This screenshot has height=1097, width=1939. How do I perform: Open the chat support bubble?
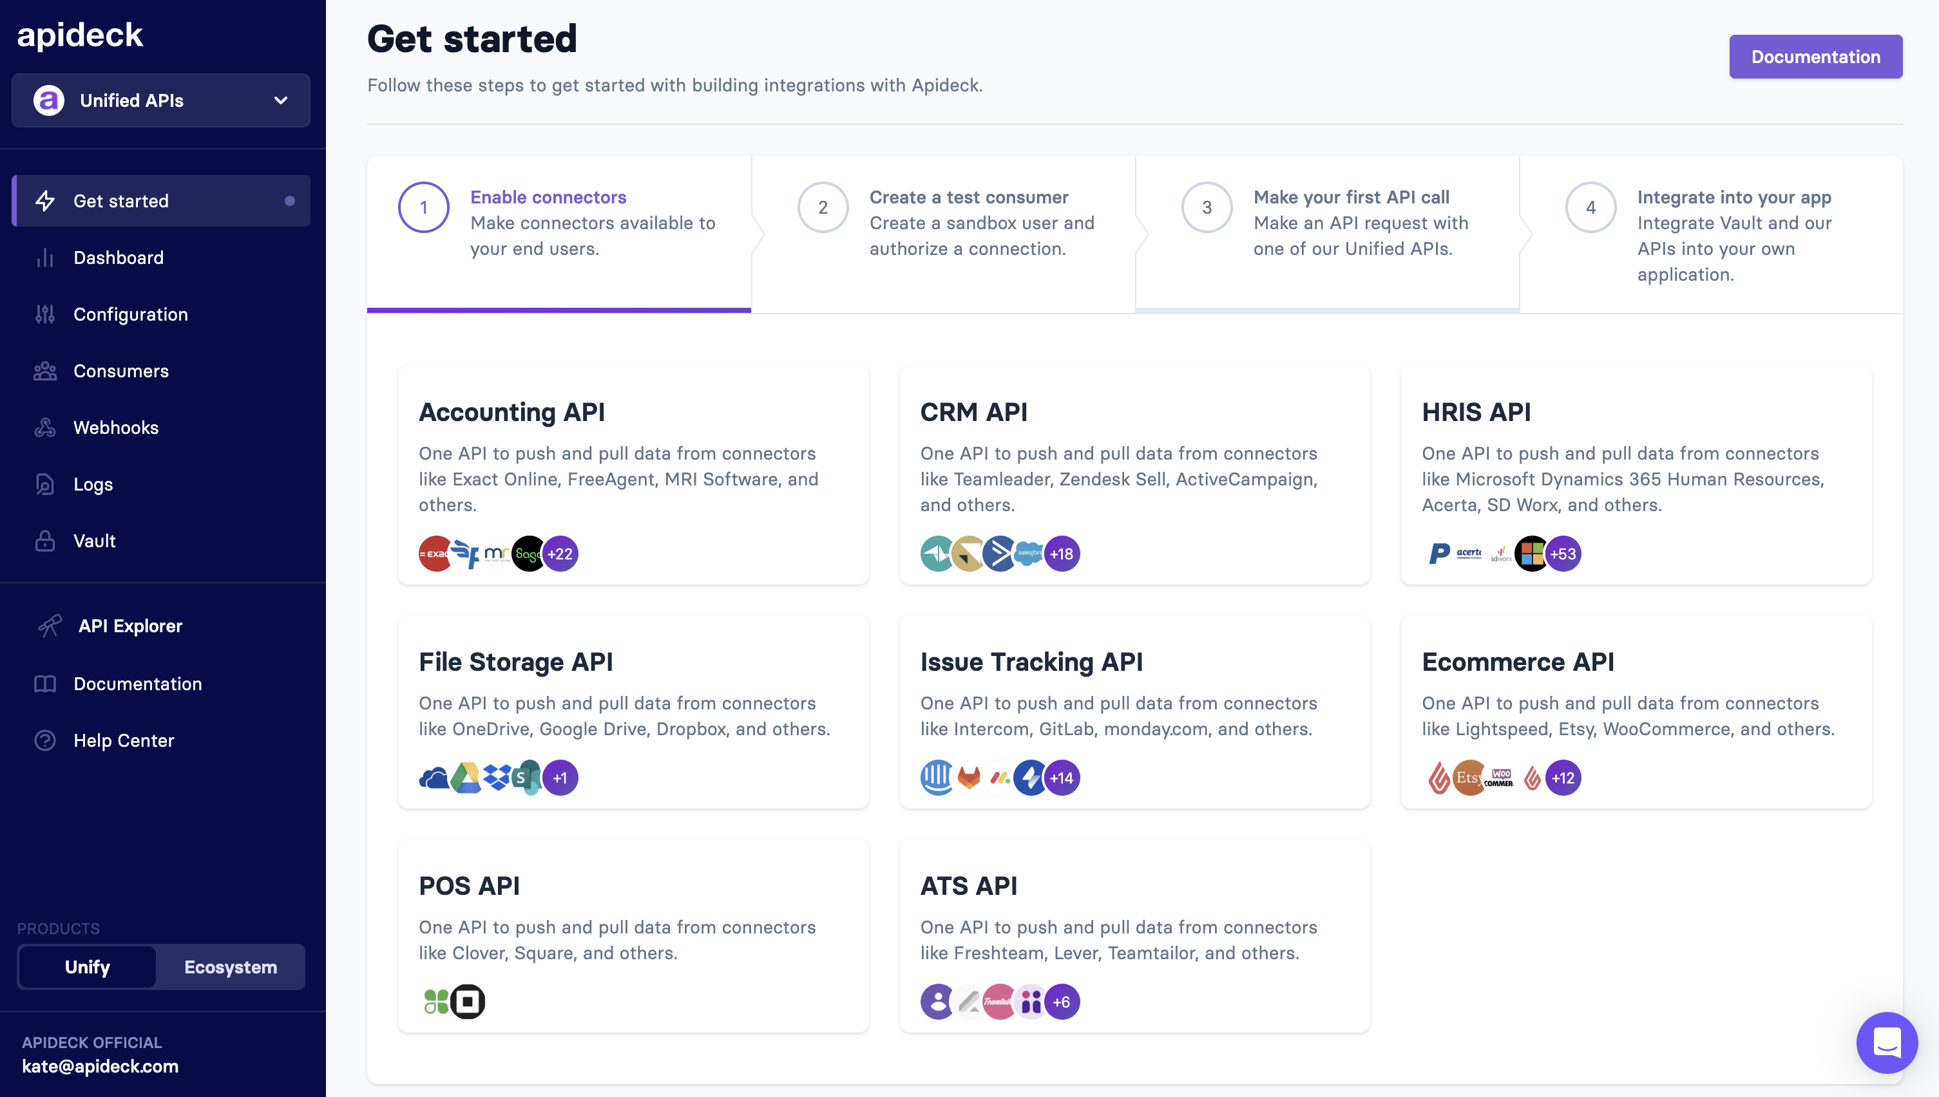[x=1886, y=1043]
